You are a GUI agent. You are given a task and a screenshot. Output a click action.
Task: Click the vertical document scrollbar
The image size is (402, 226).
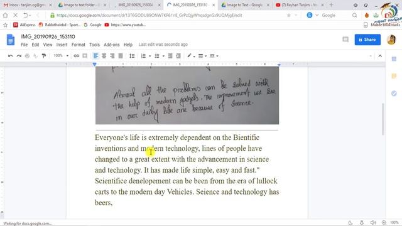(383, 119)
